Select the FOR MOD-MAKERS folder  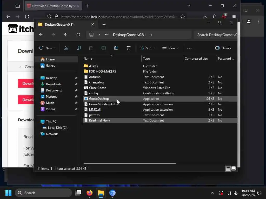(x=160, y=72)
